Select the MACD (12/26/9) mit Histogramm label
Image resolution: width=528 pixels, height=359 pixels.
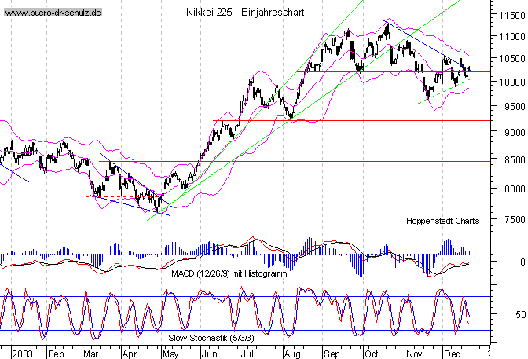229,273
